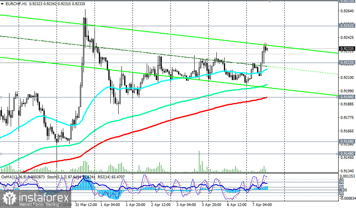Screen dimensions: 356x208
Task: Click the chart shift triangle marker at top
Action: [x=270, y=1]
